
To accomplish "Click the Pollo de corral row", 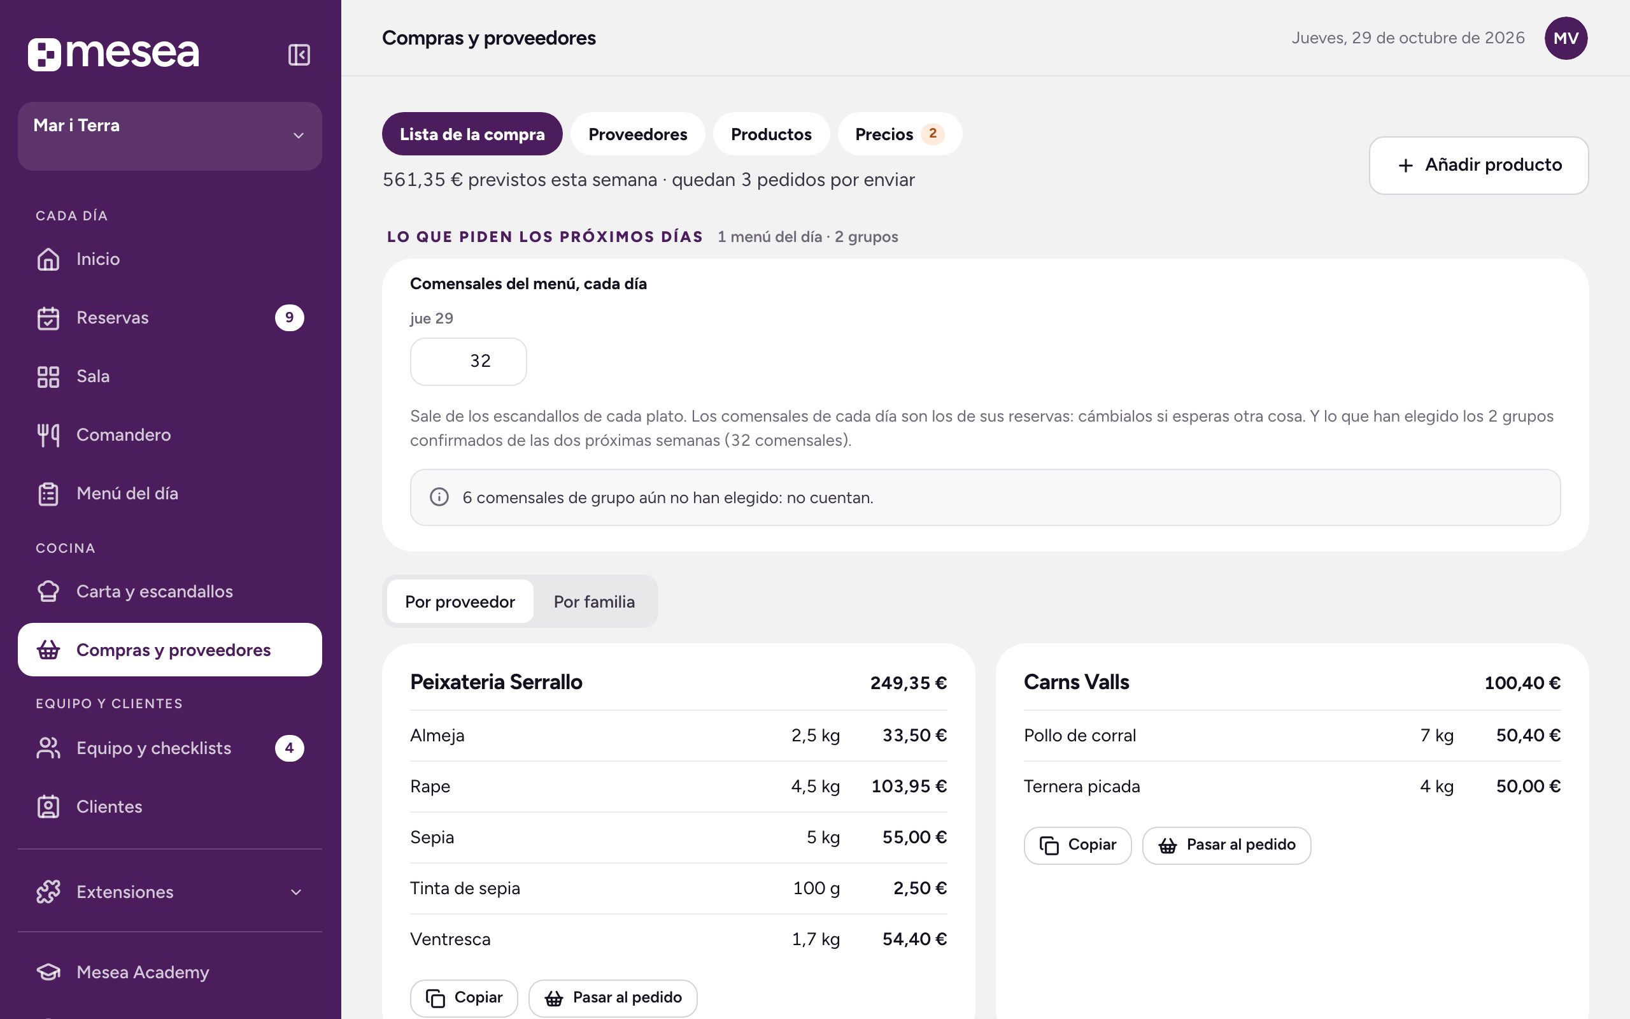I will click(1292, 735).
